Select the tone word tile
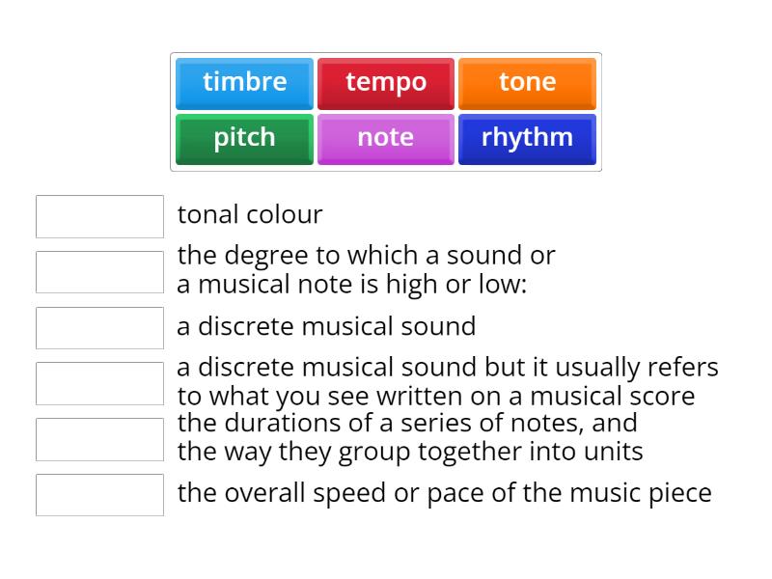 (x=527, y=83)
